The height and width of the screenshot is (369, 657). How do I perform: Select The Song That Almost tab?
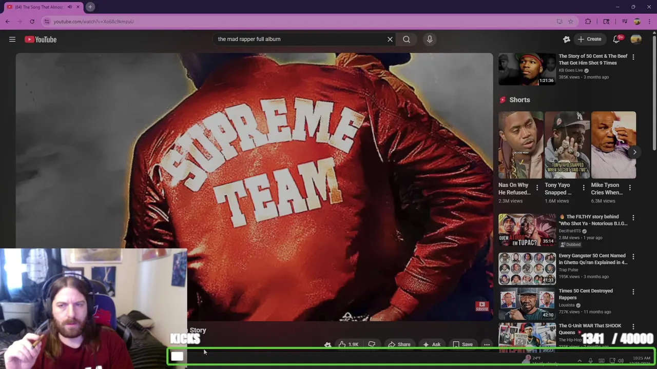pyautogui.click(x=39, y=7)
